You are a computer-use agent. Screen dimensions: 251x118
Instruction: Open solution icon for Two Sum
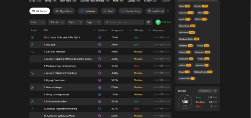(x=99, y=45)
